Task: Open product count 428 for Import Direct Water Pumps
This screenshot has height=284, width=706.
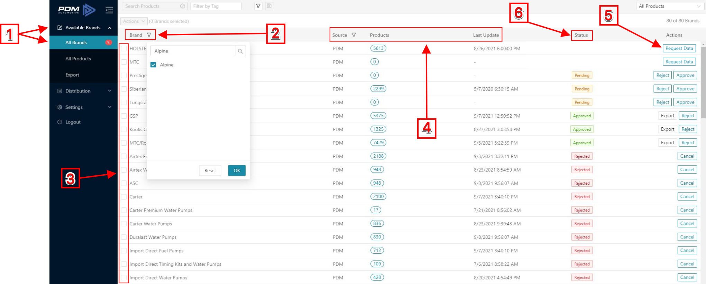Action: coord(377,277)
